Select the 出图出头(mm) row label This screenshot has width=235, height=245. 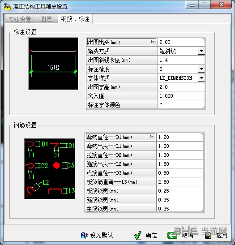122,42
